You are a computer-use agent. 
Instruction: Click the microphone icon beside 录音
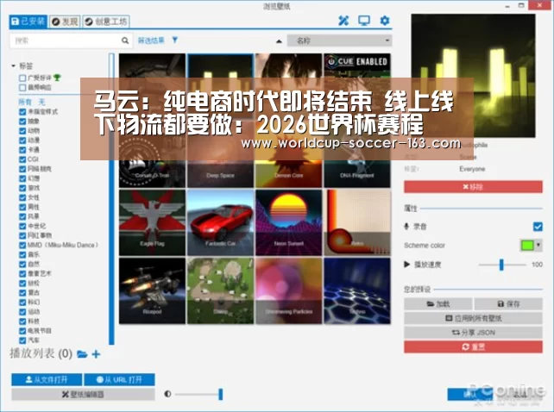406,227
